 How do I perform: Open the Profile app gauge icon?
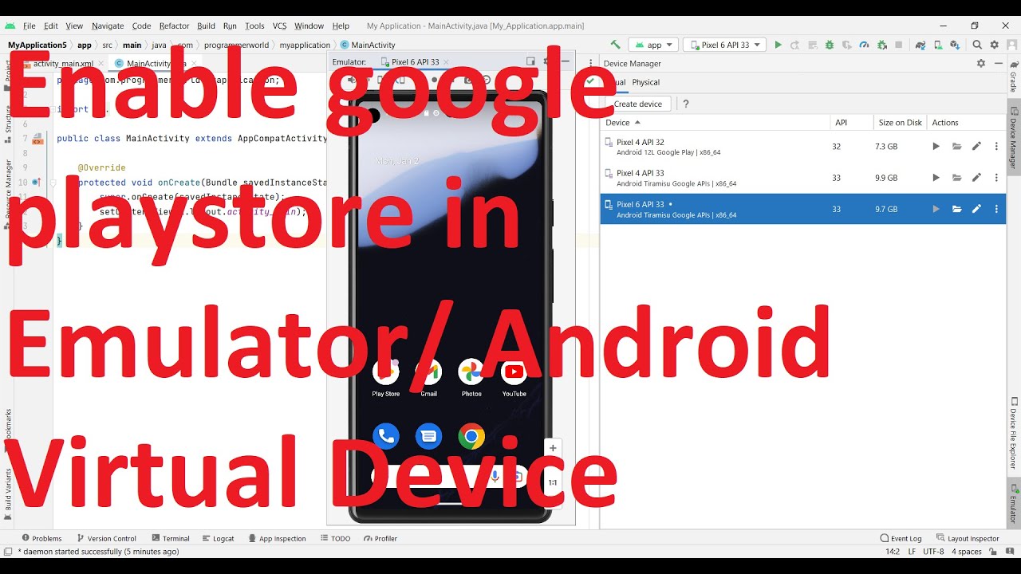coord(864,45)
